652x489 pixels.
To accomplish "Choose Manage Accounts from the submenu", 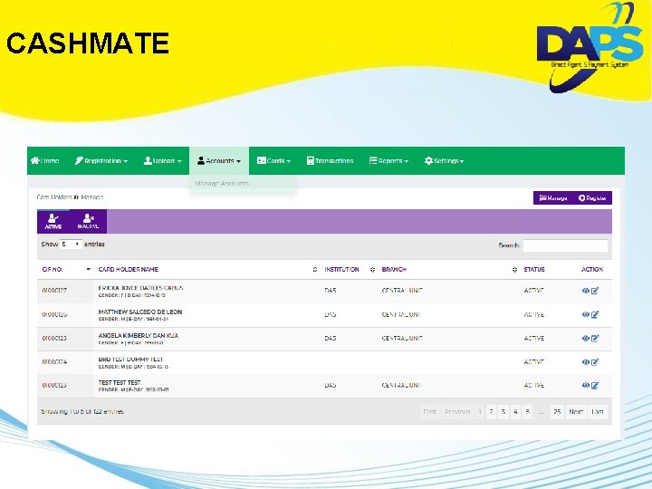I will pos(222,183).
